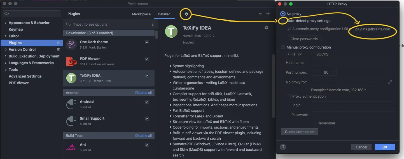This screenshot has width=404, height=159.
Task: Open the Advanced Settings page
Action: click(x=25, y=76)
